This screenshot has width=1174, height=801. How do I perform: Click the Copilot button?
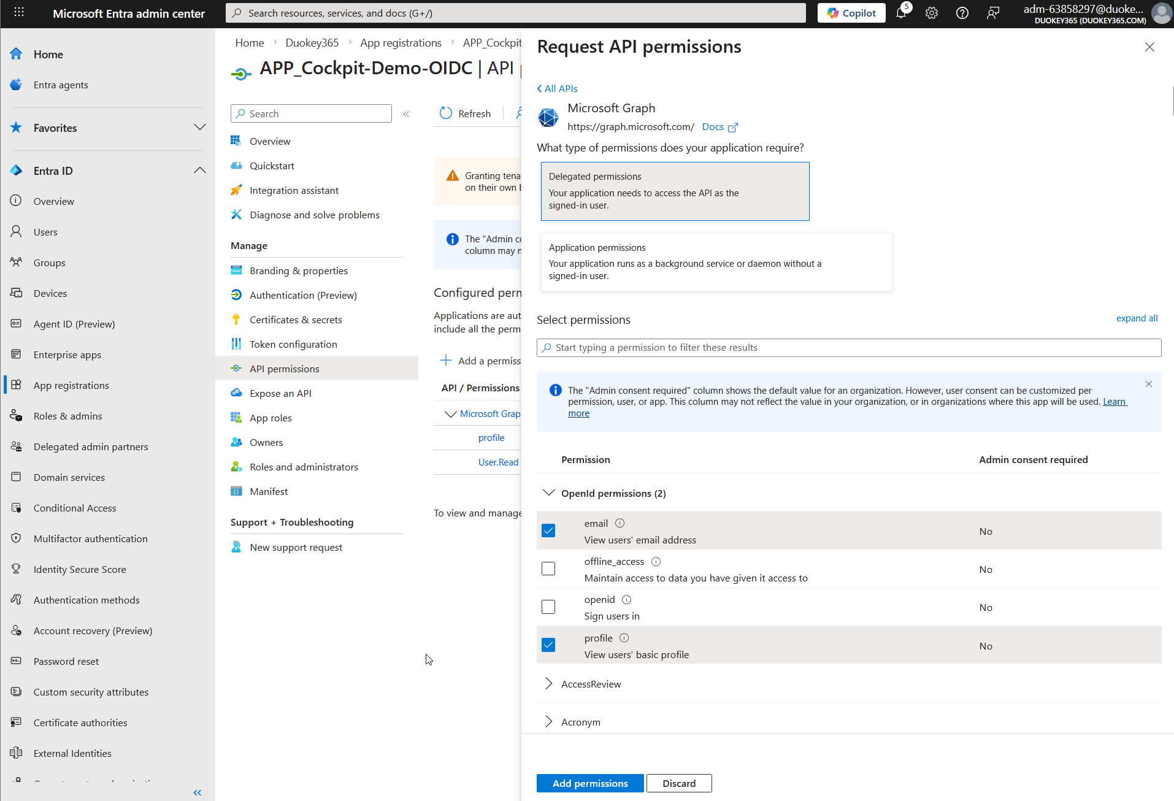tap(851, 13)
